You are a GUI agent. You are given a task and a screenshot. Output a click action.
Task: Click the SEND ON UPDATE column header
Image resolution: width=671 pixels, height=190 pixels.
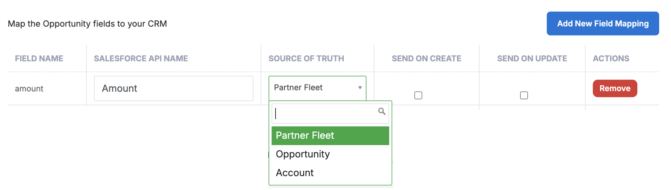532,59
